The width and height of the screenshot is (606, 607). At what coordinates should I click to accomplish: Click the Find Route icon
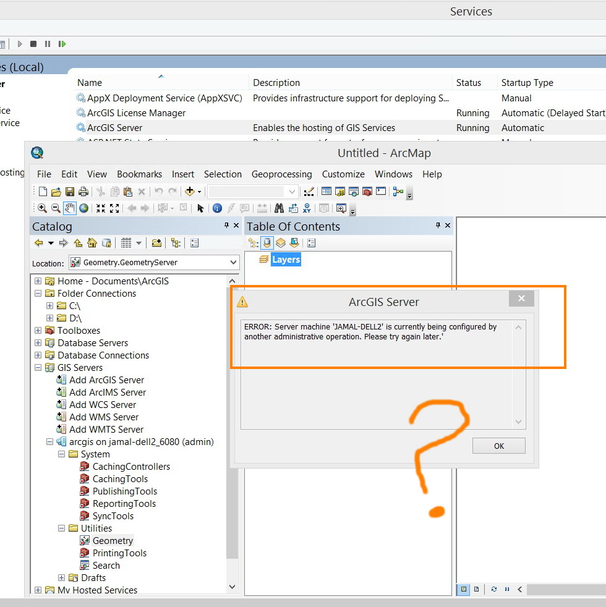click(x=293, y=208)
